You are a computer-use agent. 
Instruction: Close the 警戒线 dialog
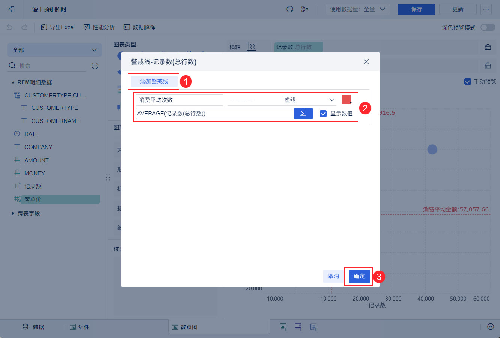(366, 62)
